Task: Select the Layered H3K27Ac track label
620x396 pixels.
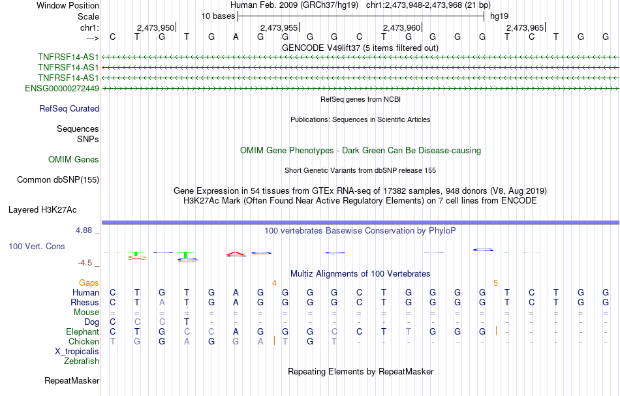Action: click(42, 210)
